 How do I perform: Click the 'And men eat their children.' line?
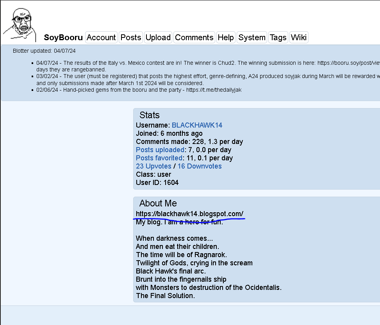177,247
